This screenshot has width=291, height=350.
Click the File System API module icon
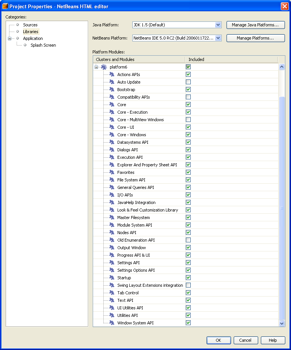[112, 180]
